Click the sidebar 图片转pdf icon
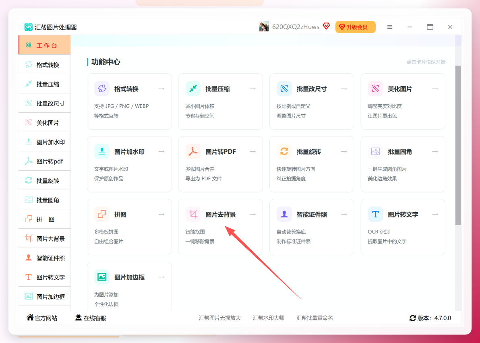The height and width of the screenshot is (343, 480). (29, 161)
